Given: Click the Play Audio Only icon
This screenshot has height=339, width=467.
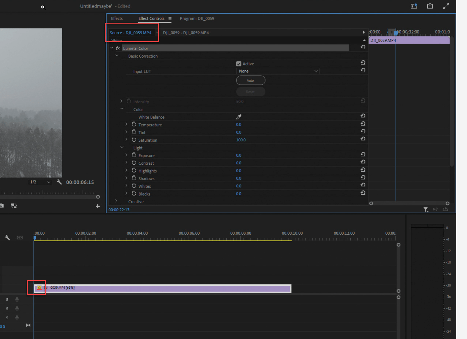Looking at the screenshot, I should point(436,209).
